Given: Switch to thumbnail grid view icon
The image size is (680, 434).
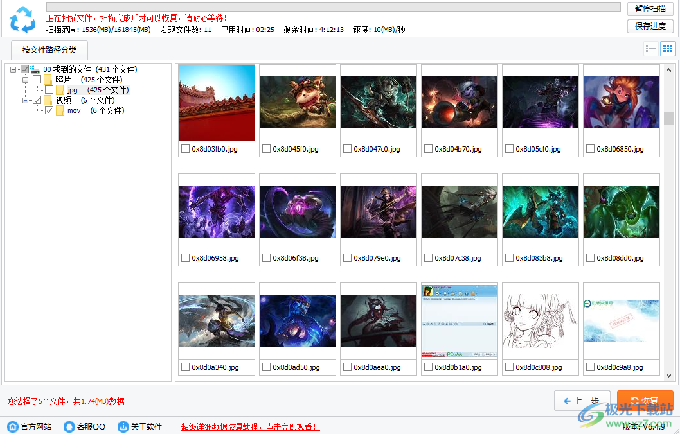Looking at the screenshot, I should click(668, 49).
